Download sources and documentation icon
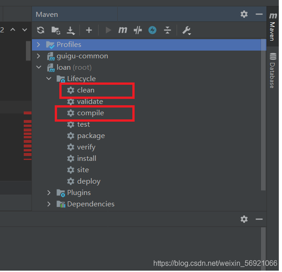Image resolution: width=282 pixels, height=272 pixels. (70, 31)
